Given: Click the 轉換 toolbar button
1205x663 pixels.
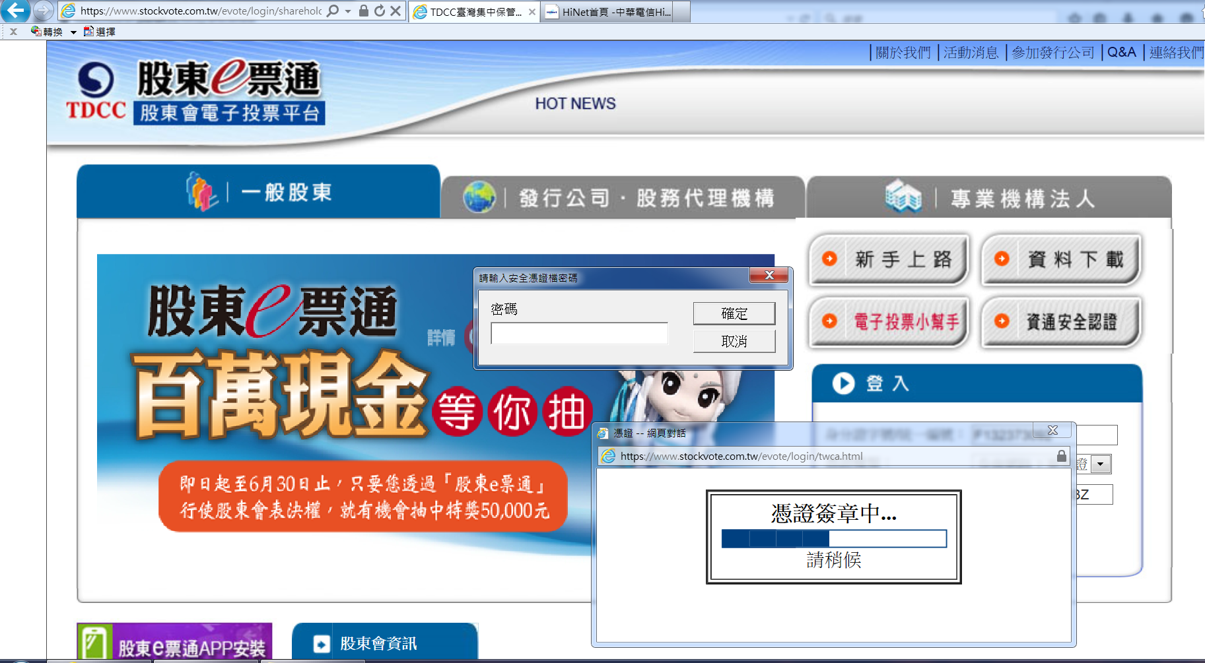Looking at the screenshot, I should pos(47,32).
